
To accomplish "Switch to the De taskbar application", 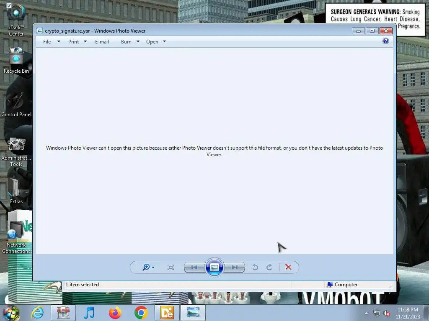I will point(167,313).
